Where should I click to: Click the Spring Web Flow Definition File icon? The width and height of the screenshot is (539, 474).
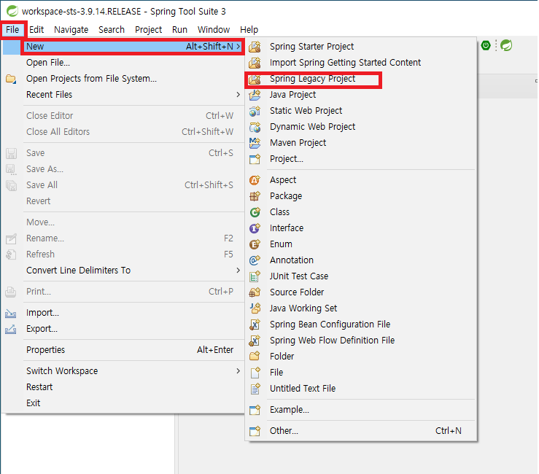pyautogui.click(x=255, y=341)
